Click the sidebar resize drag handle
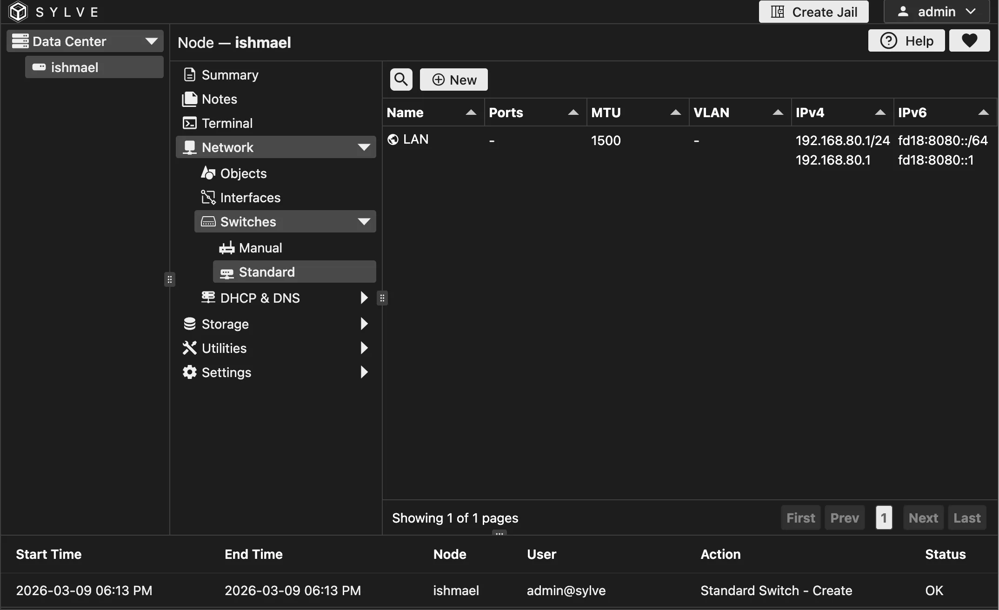 [170, 279]
